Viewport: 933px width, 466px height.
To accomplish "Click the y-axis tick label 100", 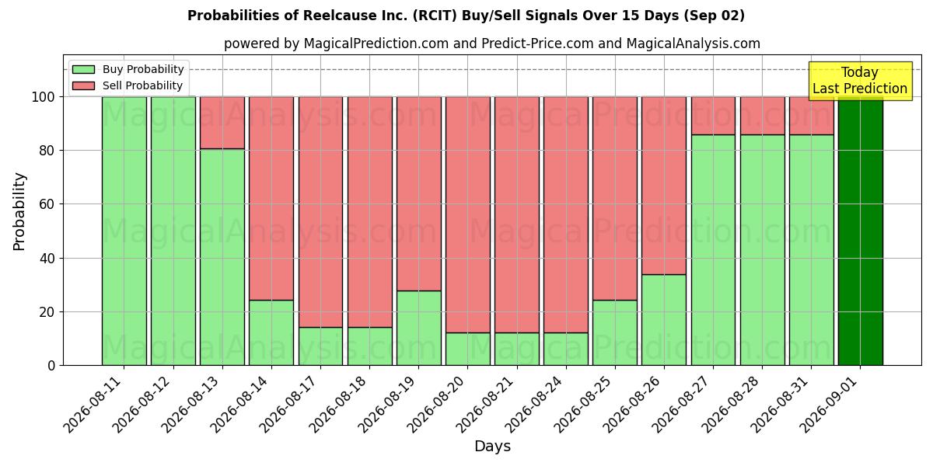I will tap(44, 97).
